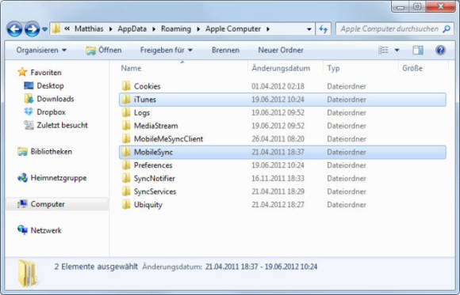
Task: Change view with the view icon
Action: pos(383,50)
